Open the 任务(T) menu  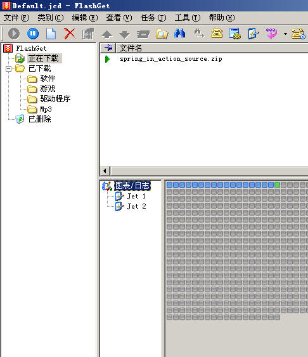pos(153,18)
